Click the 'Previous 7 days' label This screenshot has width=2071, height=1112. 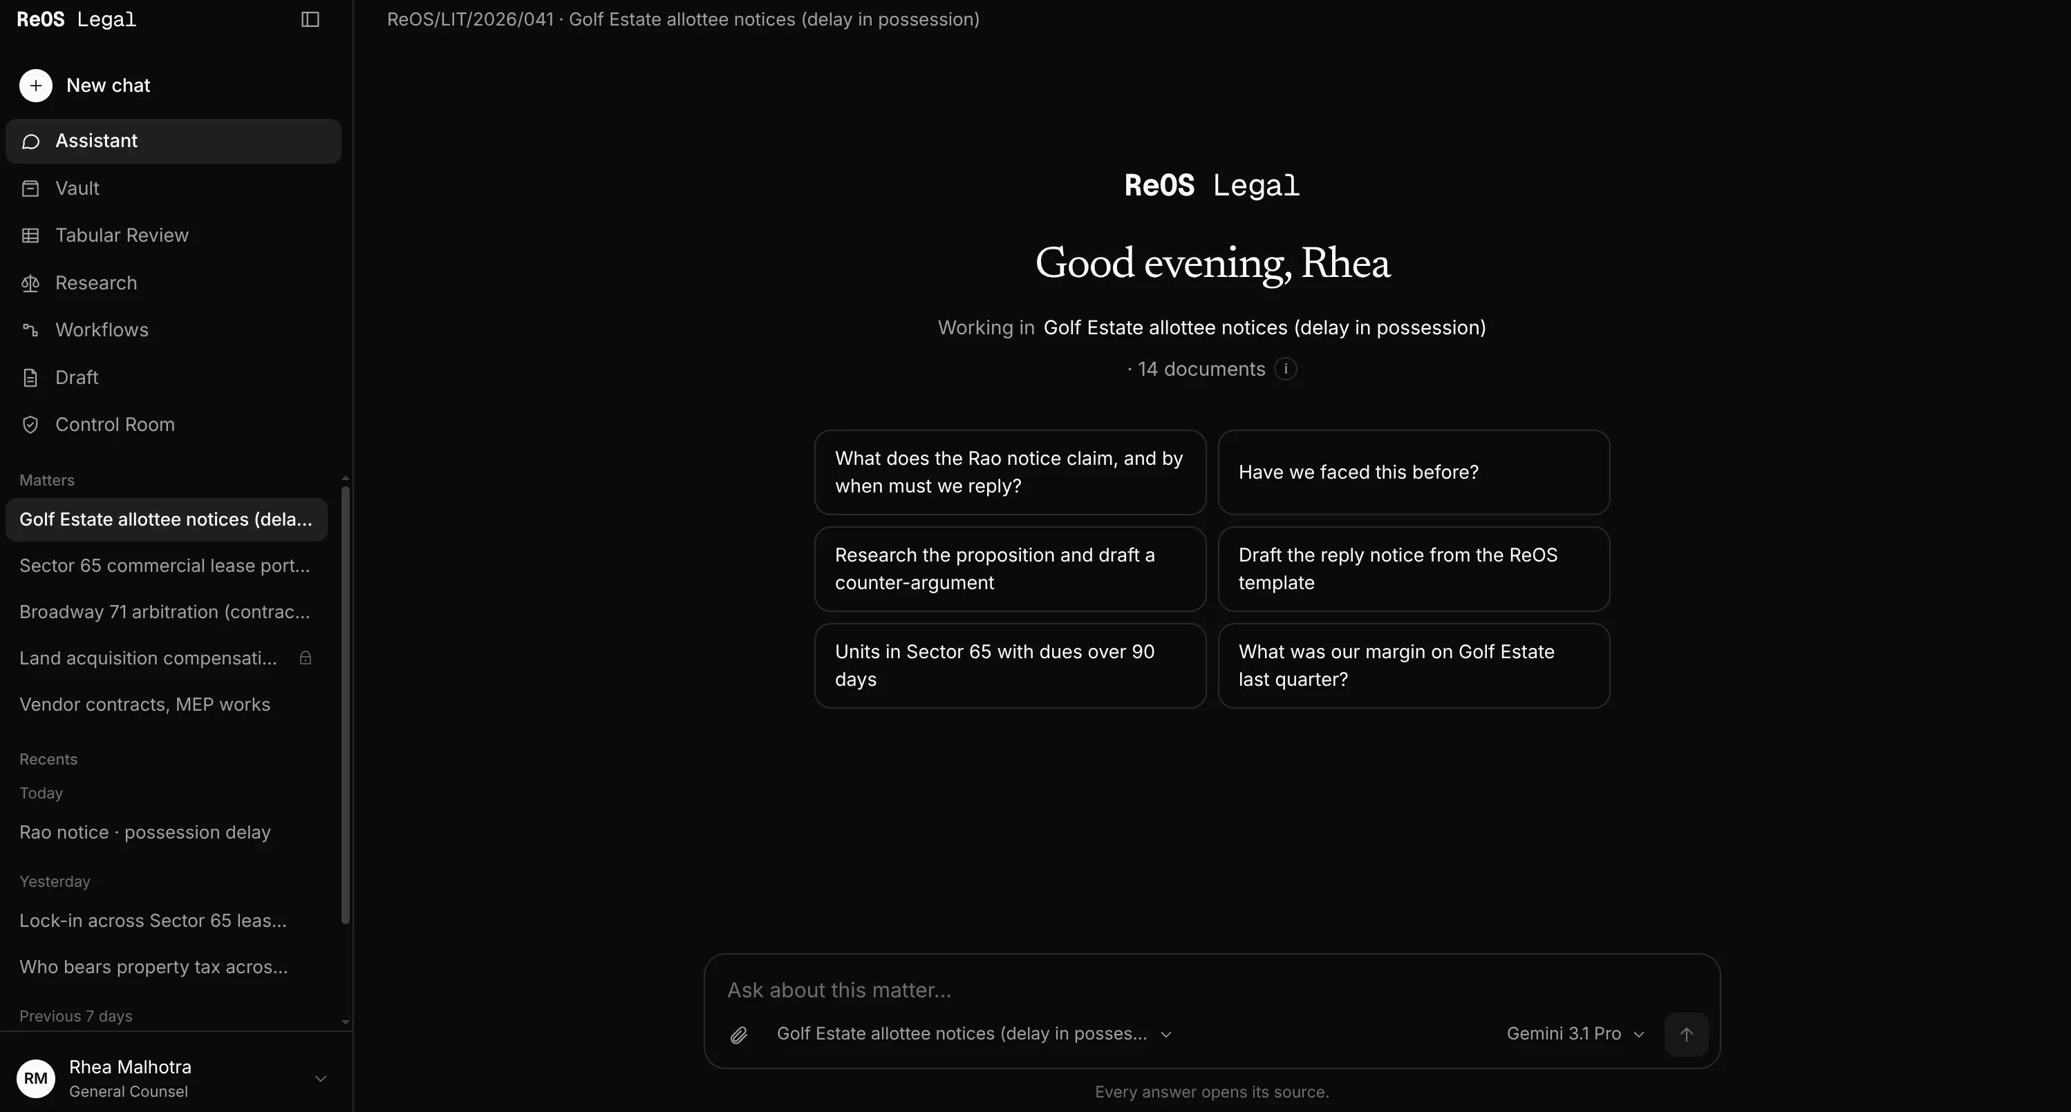75,1017
